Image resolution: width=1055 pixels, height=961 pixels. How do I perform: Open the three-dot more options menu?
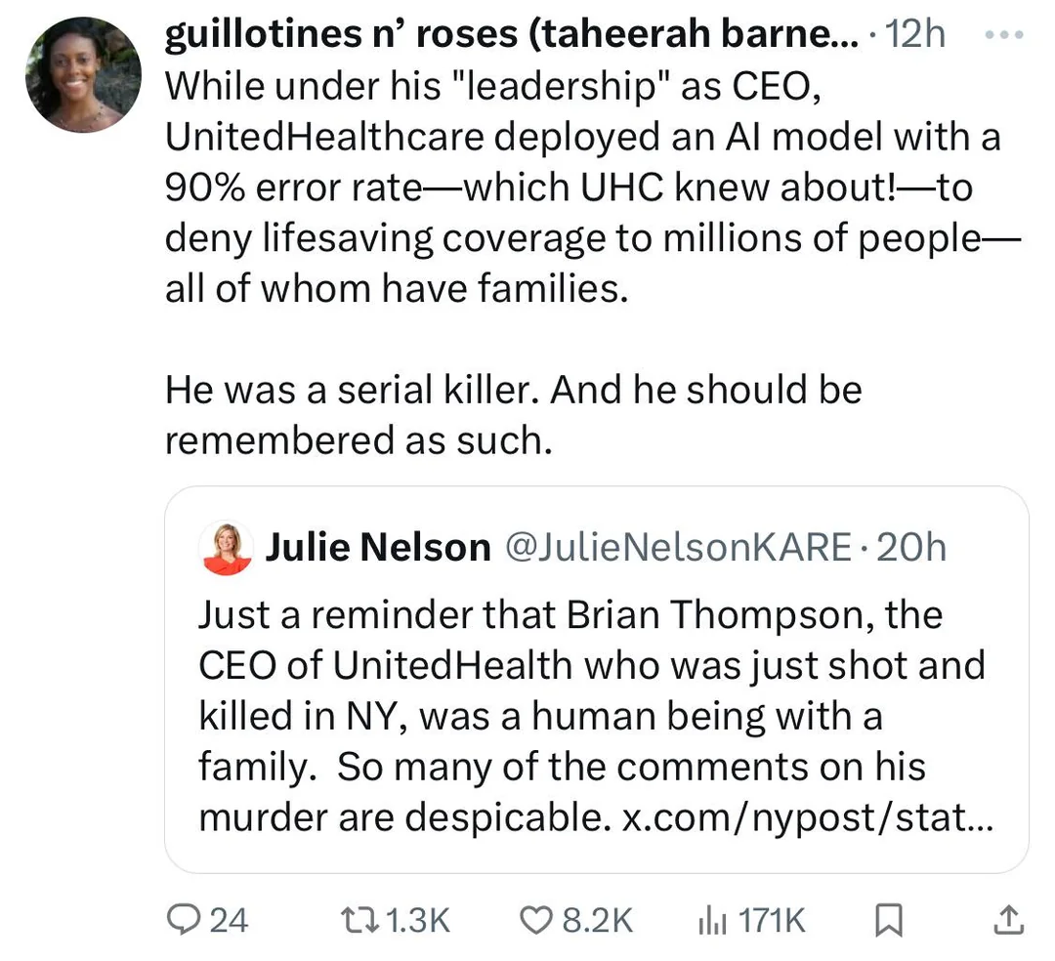click(x=1004, y=33)
